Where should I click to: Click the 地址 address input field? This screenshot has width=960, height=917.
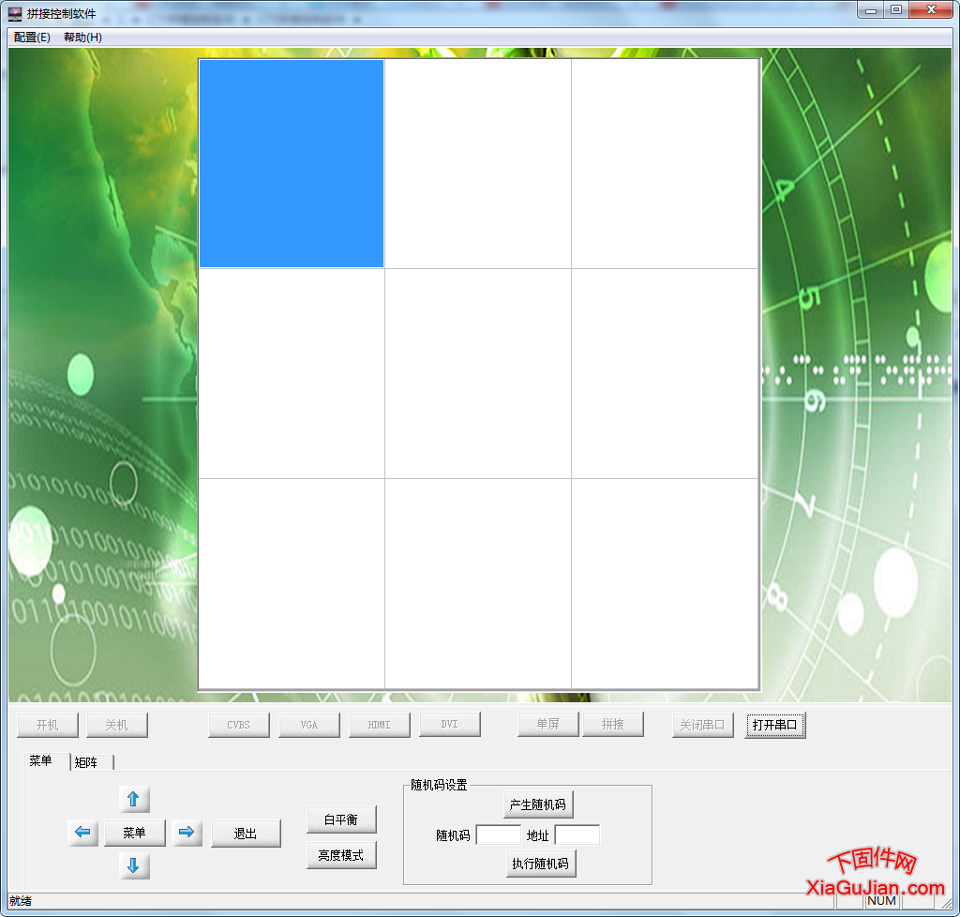click(x=577, y=835)
